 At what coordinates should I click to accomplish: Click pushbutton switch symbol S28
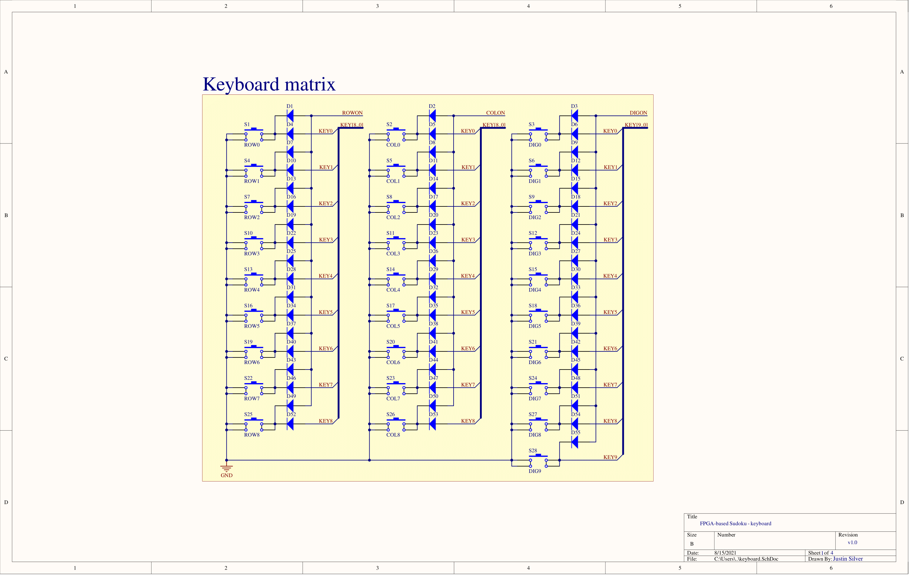click(x=538, y=460)
